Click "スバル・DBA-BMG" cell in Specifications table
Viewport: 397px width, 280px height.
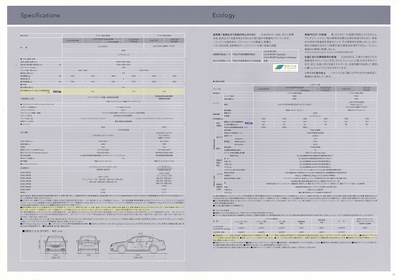tap(164, 36)
